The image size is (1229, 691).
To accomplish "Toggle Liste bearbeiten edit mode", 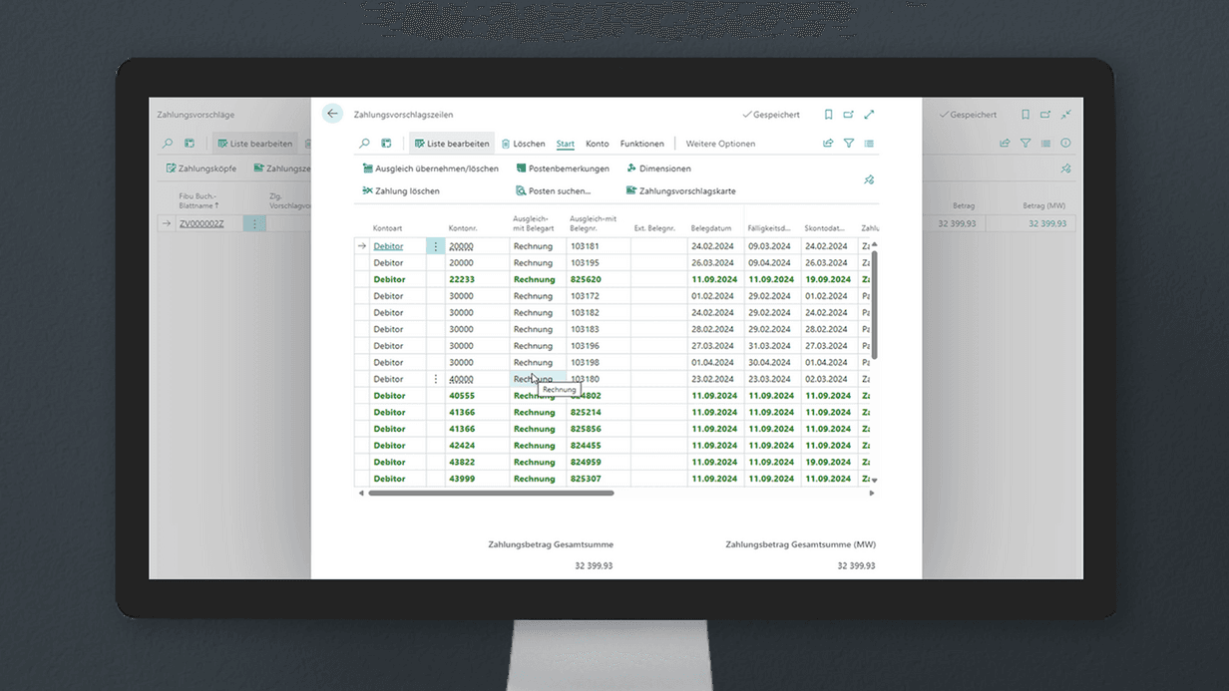I will (451, 144).
